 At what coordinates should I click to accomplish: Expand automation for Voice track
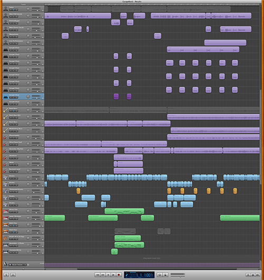click(x=43, y=11)
